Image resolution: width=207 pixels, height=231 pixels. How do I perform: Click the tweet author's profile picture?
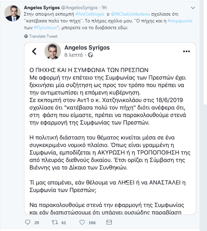coord(13,13)
